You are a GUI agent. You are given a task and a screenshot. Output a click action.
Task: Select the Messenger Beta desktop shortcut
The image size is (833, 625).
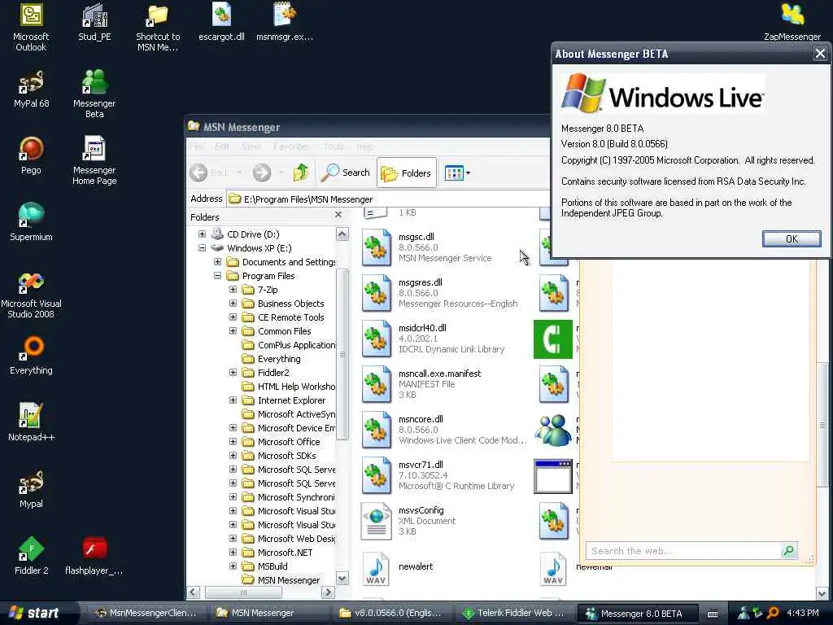click(94, 82)
